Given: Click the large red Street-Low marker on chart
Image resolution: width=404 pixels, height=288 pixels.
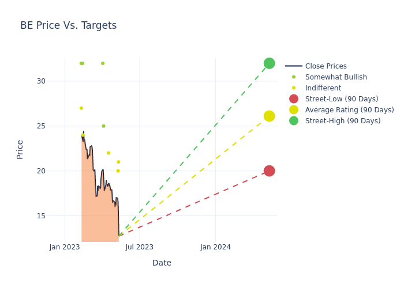Looking at the screenshot, I should (x=269, y=171).
